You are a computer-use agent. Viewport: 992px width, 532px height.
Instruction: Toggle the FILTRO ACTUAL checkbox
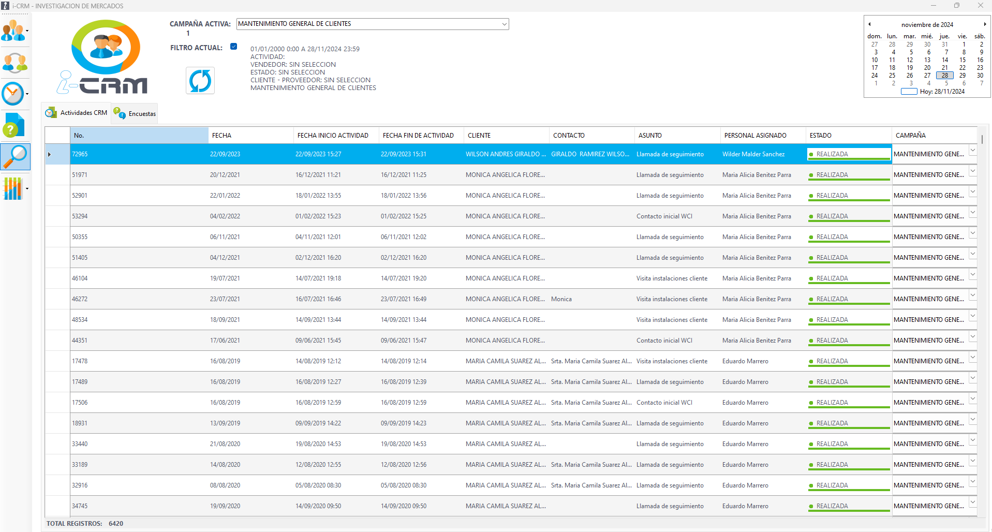234,47
